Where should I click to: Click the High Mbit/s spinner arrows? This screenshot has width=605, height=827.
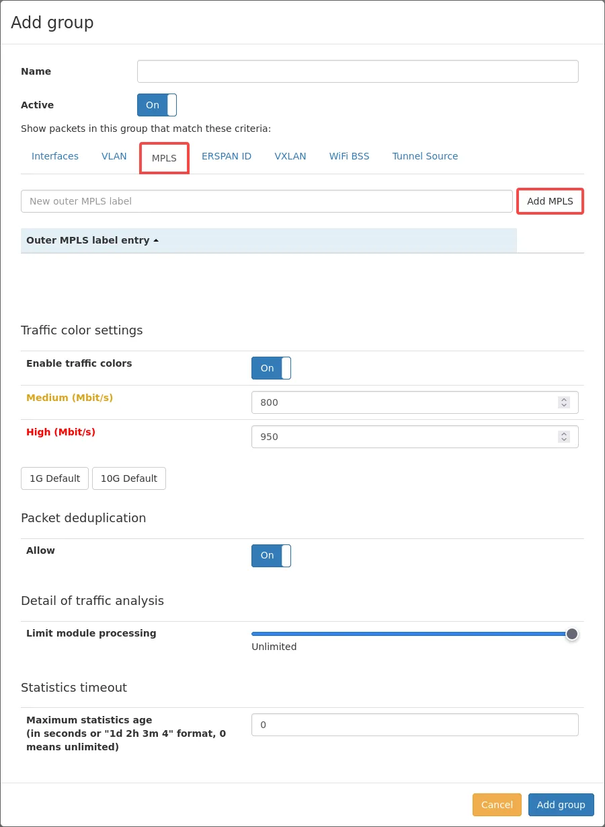(x=563, y=437)
